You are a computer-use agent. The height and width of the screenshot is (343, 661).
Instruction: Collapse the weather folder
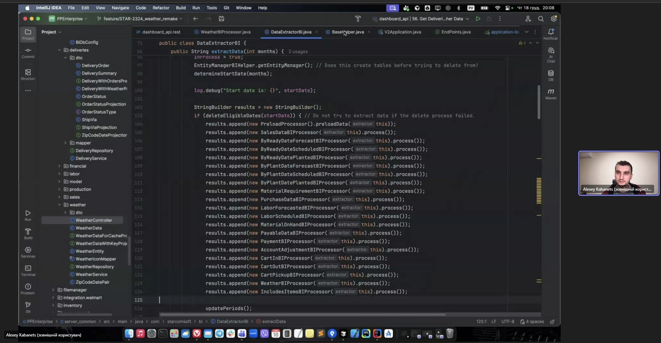tap(59, 205)
